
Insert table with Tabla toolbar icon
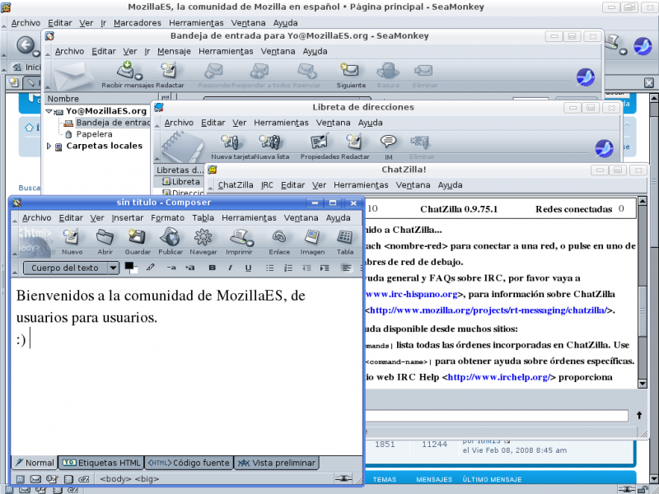344,241
